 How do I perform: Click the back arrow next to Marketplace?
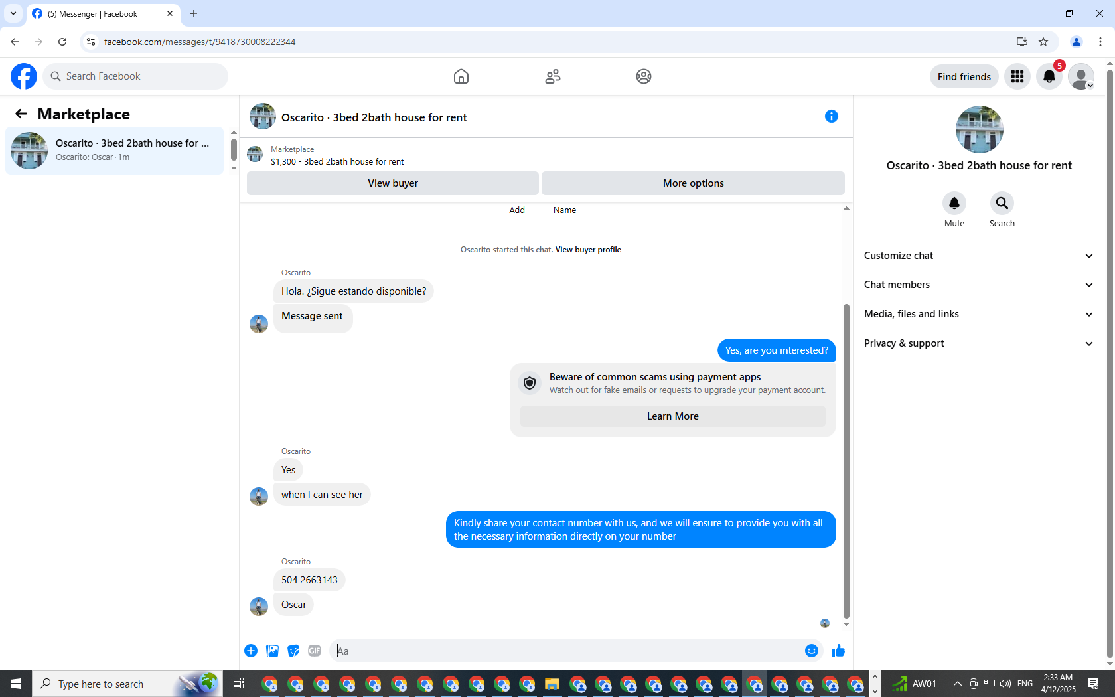tap(21, 114)
